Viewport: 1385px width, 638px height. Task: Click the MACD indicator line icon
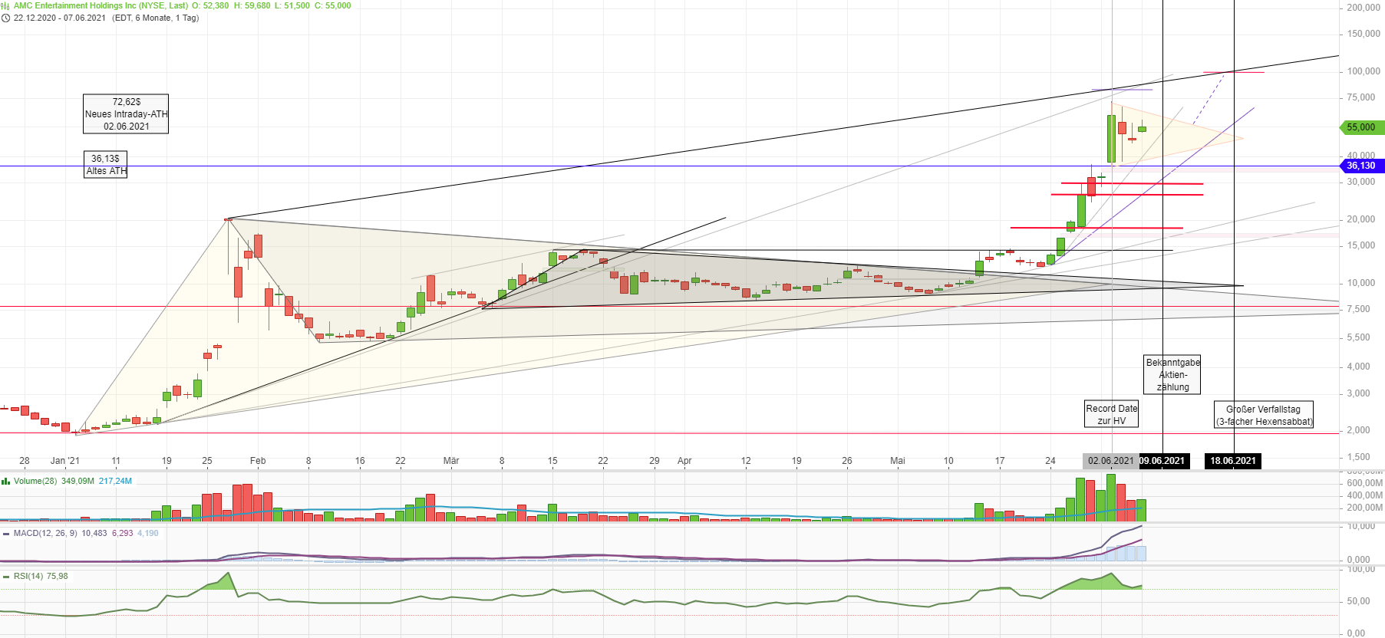click(x=6, y=533)
